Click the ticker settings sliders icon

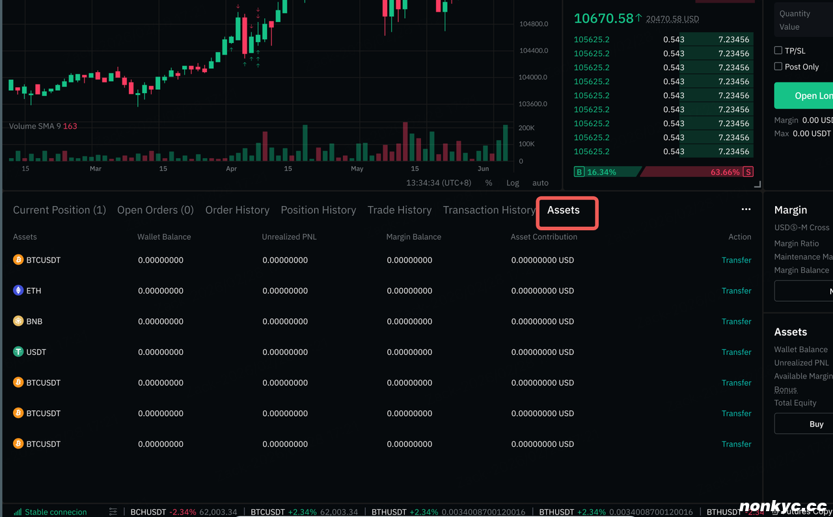tap(113, 512)
